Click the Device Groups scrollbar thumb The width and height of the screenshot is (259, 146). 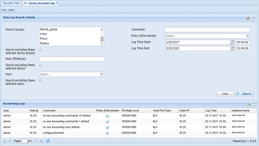(x=102, y=39)
